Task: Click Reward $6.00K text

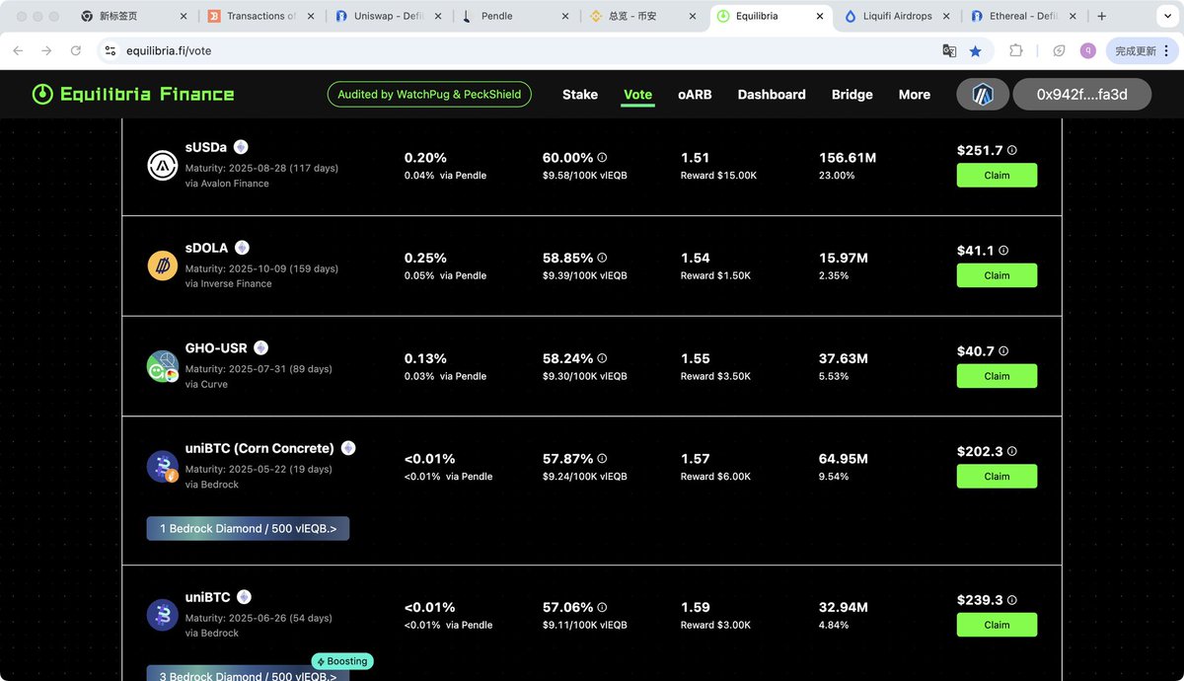Action: (715, 477)
